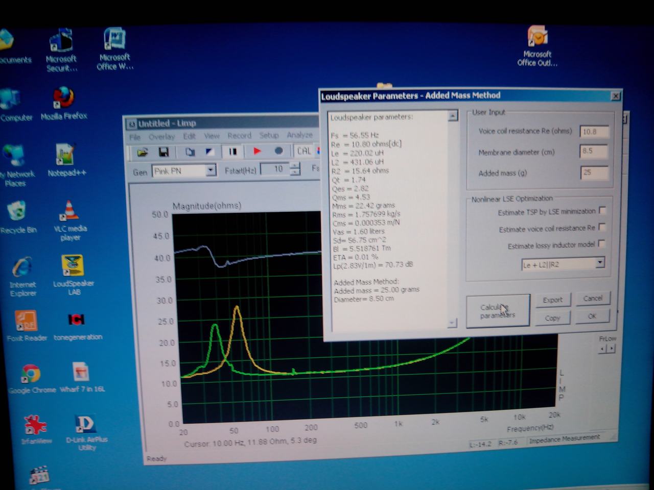Open the File menu in Limp
This screenshot has height=490, width=654.
pos(135,137)
